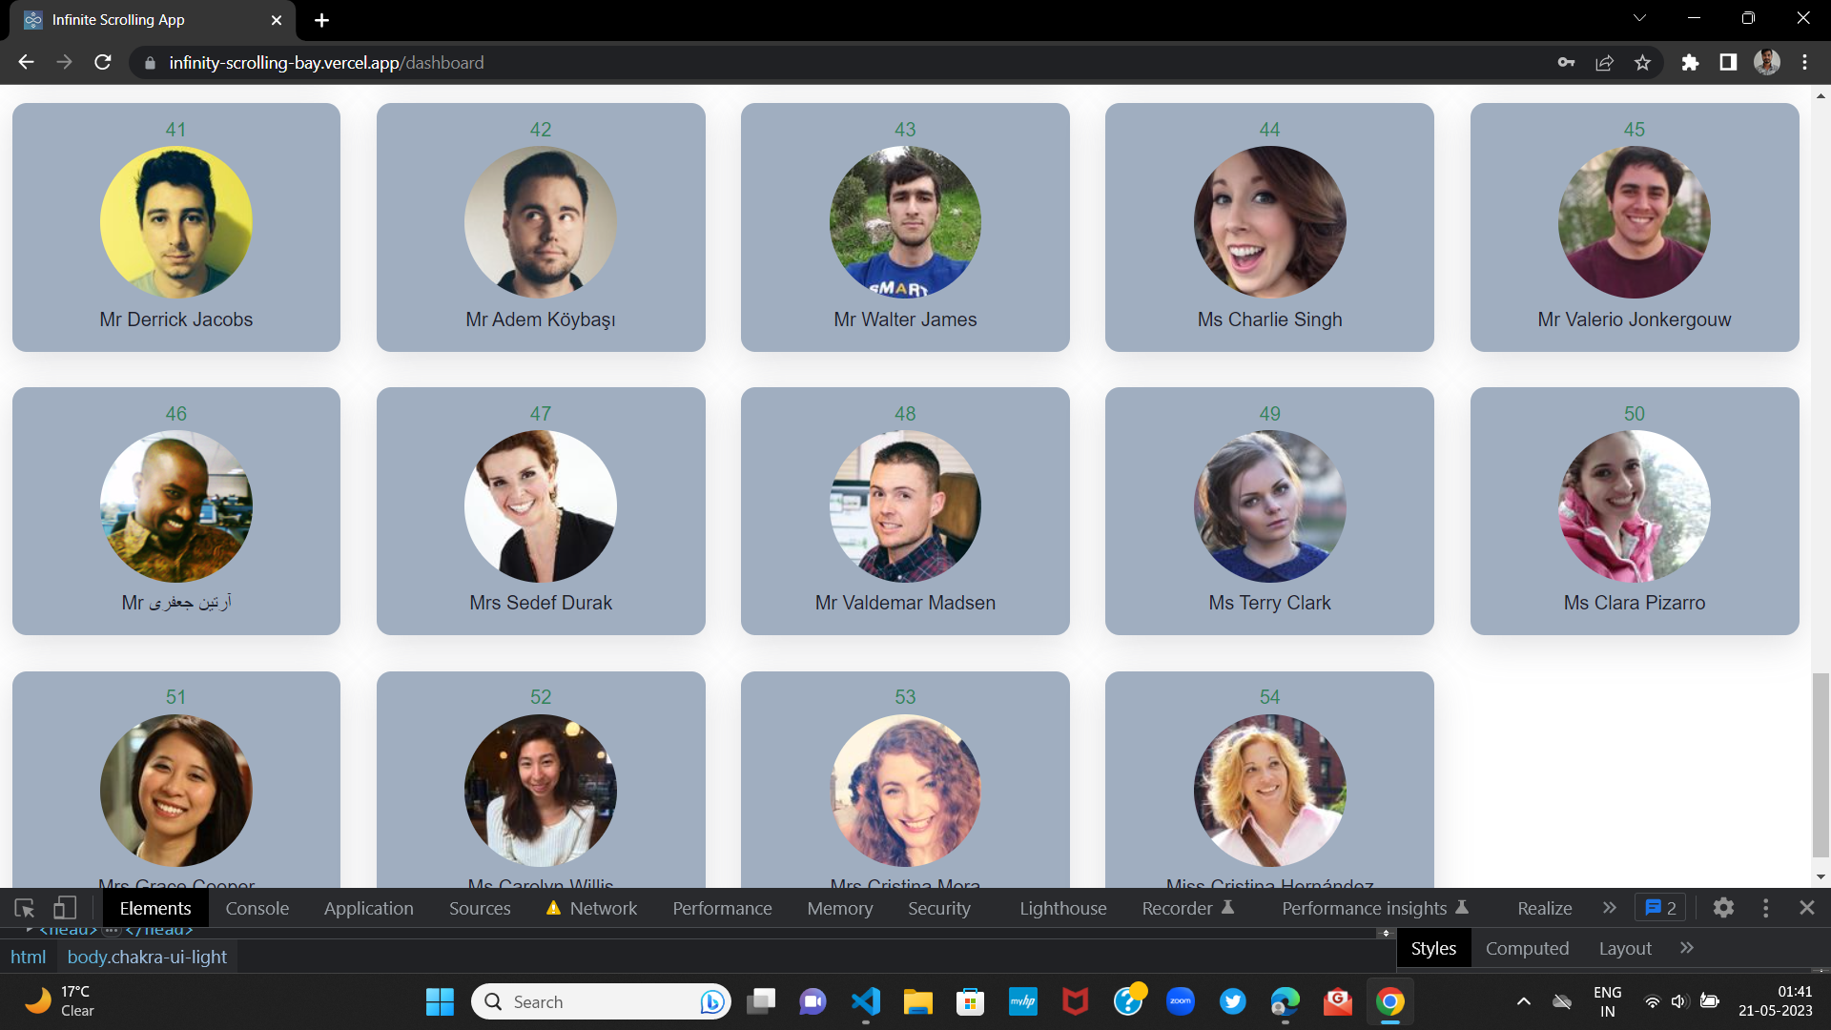Open McAfee from the taskbar
The image size is (1831, 1030).
pos(1076,1001)
